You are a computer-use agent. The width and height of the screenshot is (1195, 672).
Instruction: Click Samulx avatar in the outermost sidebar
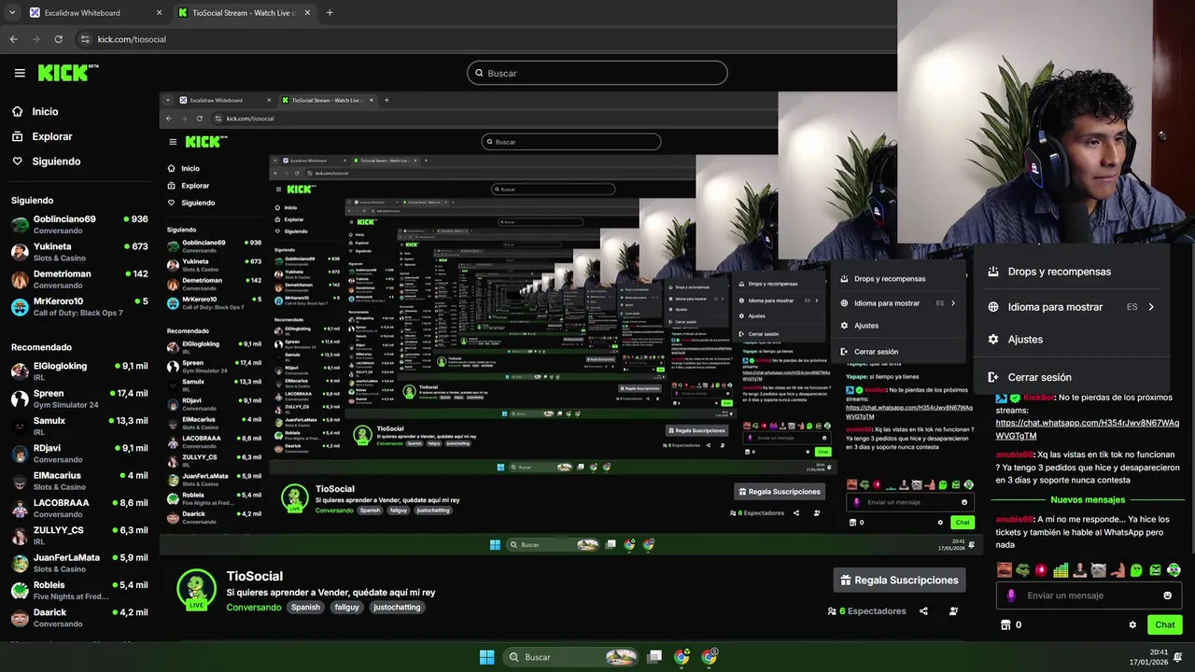20,426
